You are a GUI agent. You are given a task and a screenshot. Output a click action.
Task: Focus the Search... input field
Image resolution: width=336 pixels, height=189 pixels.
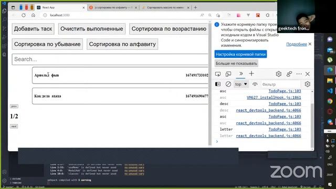(110, 59)
